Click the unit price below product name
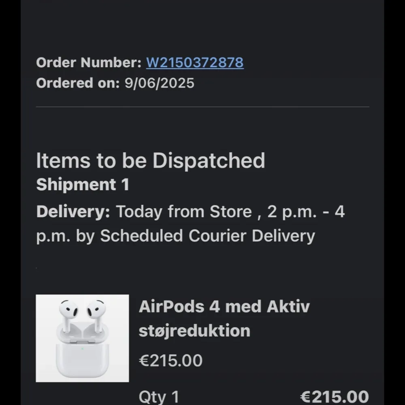The image size is (405, 405). coord(171,360)
